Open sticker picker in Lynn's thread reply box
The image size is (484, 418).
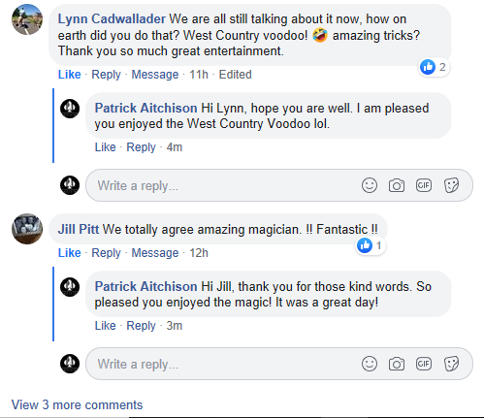tap(451, 185)
